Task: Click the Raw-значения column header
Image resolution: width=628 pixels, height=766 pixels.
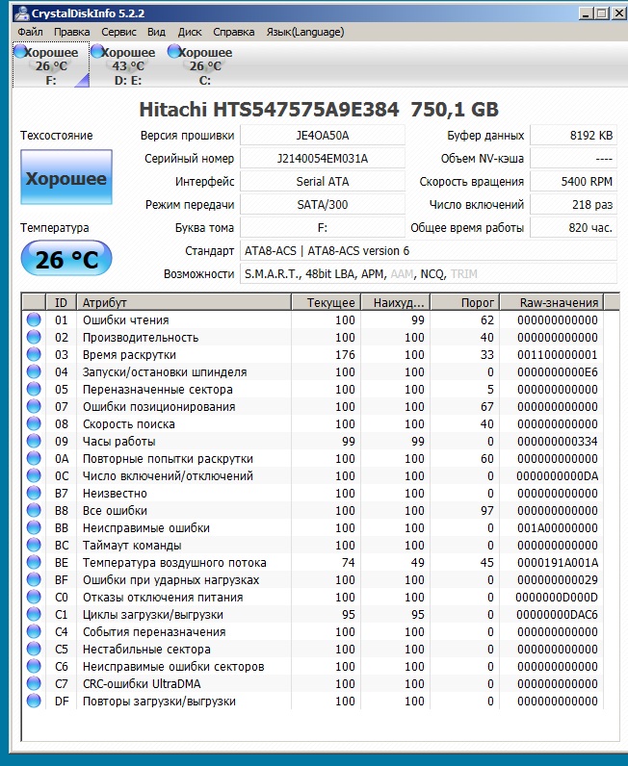Action: [x=552, y=302]
